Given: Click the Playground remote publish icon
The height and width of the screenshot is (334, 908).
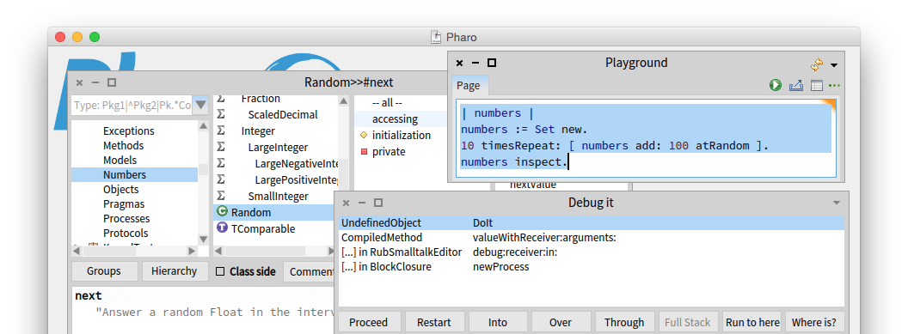Looking at the screenshot, I should 796,86.
